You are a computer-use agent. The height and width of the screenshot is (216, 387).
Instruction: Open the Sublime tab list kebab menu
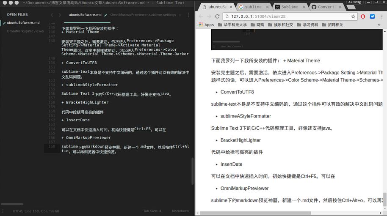point(188,15)
